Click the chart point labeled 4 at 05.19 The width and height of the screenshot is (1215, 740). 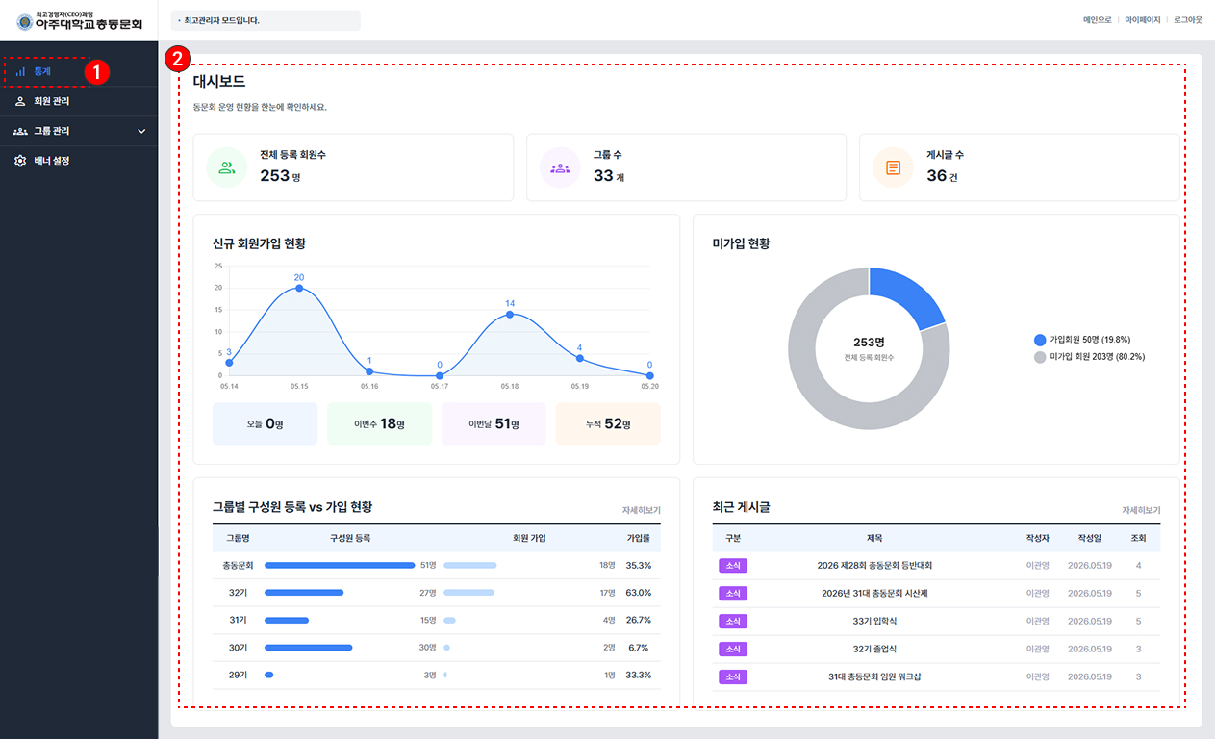(579, 358)
